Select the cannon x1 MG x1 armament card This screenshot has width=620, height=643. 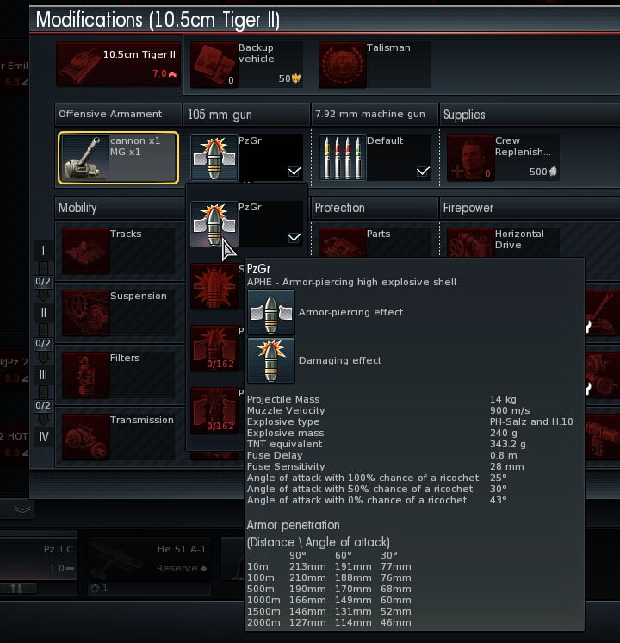point(119,158)
